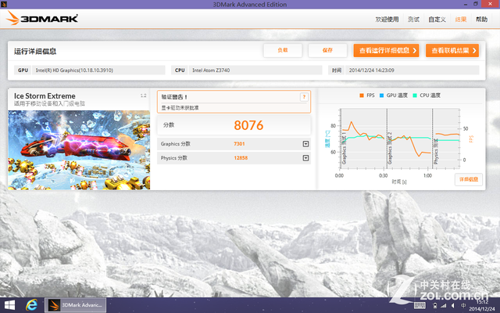Click the 负载 button

pyautogui.click(x=283, y=50)
